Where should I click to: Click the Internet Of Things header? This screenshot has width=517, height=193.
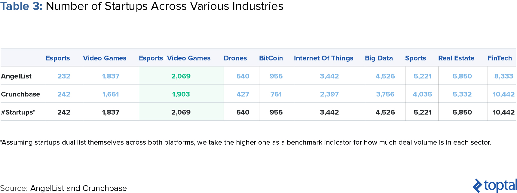(323, 58)
